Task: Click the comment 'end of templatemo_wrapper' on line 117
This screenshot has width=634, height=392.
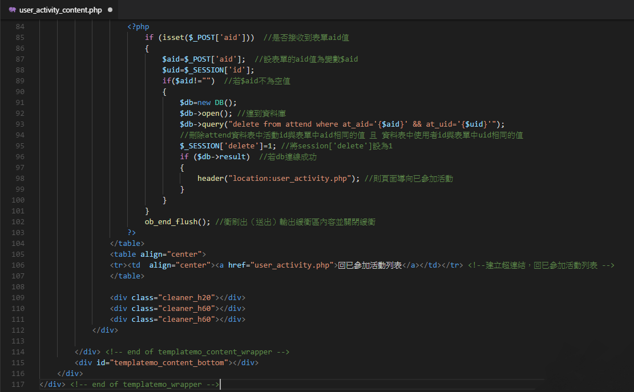Action: click(145, 385)
